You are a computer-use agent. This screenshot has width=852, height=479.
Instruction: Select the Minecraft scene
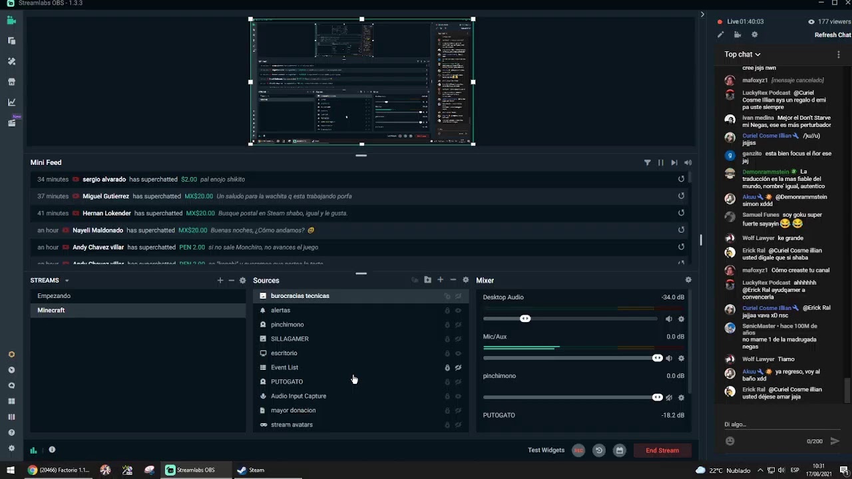(x=138, y=310)
